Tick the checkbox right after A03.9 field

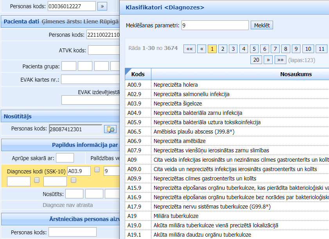(97, 170)
